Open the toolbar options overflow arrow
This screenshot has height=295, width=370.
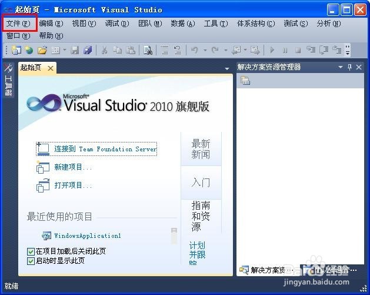click(x=347, y=50)
